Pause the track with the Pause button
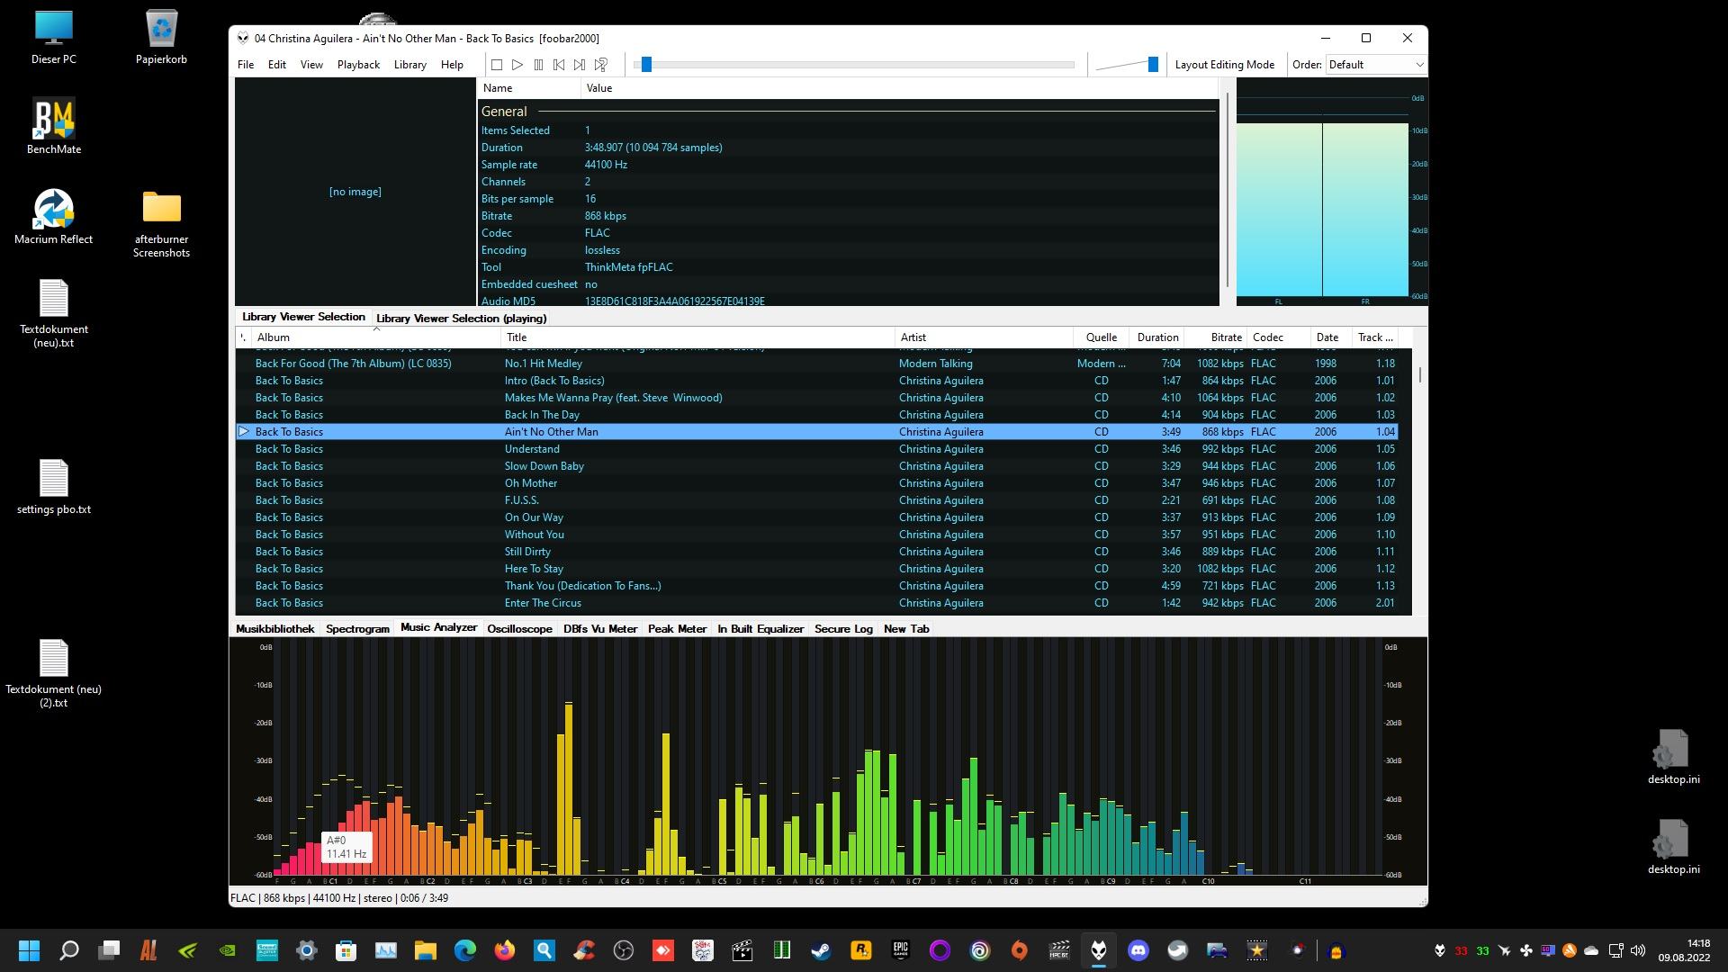The image size is (1728, 972). (538, 65)
